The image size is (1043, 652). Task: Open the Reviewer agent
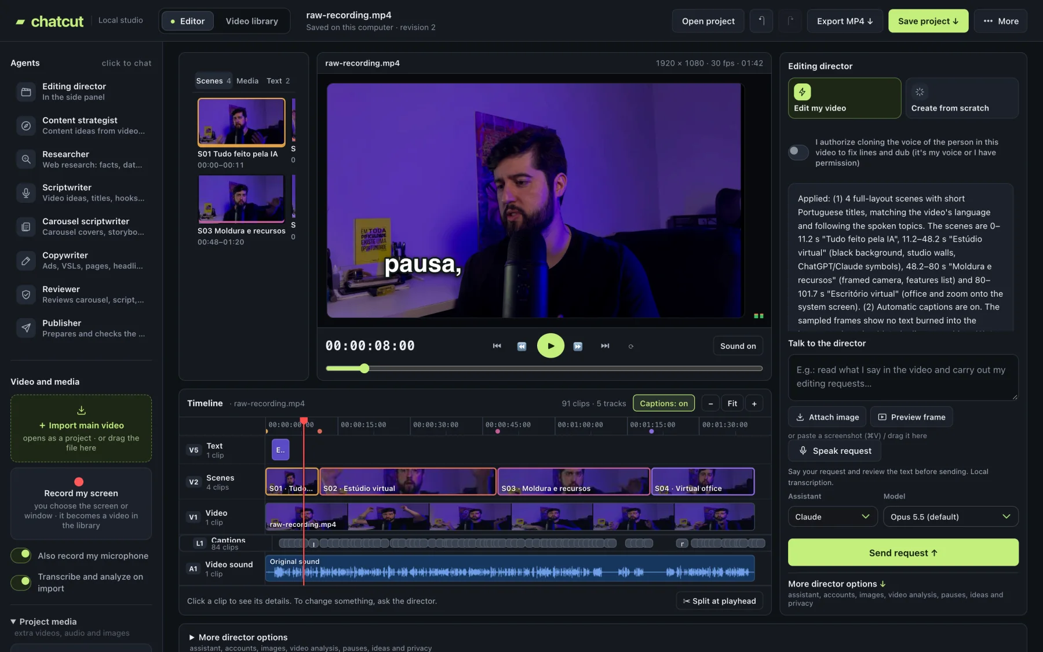pyautogui.click(x=81, y=294)
